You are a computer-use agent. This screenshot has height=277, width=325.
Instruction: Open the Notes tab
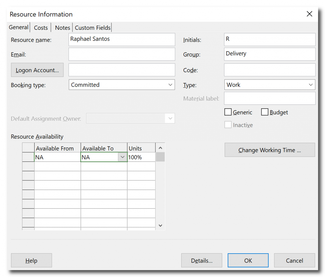coord(63,28)
